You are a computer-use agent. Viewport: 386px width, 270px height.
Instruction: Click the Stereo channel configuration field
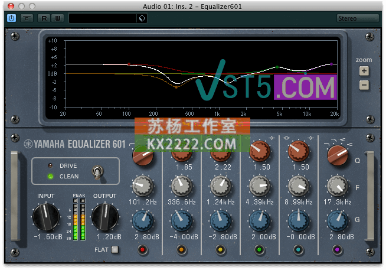coord(358,18)
